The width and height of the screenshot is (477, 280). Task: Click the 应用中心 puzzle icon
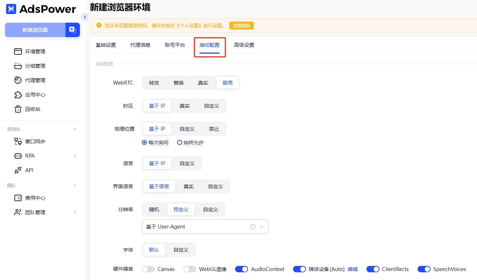tap(18, 95)
